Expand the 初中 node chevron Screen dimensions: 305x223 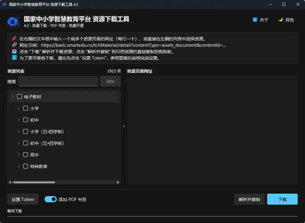[x=19, y=120]
